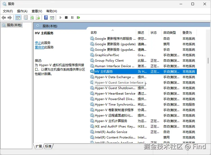Click gear icon of Intel(R) Audio Service
The height and width of the screenshot is (155, 211).
pos(92,132)
